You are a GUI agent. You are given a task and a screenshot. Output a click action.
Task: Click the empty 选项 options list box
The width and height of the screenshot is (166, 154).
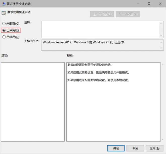33,102
